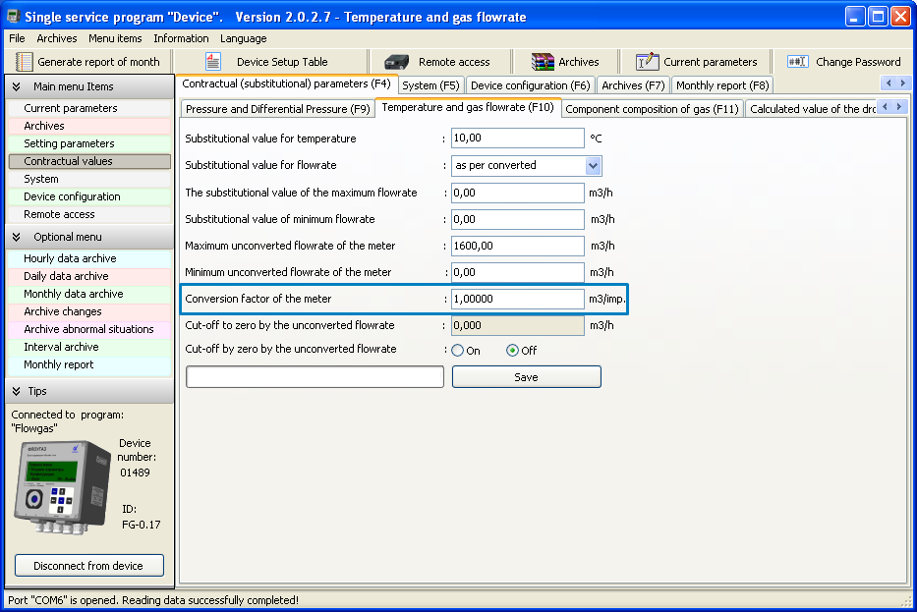Click the Save button

[527, 377]
